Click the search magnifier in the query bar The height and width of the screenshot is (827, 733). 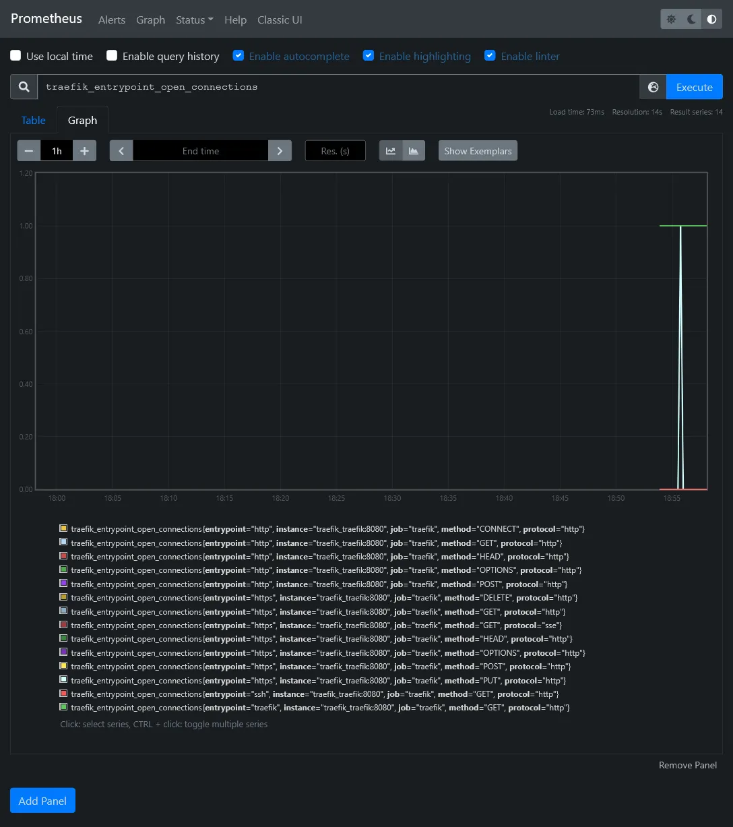pyautogui.click(x=24, y=86)
